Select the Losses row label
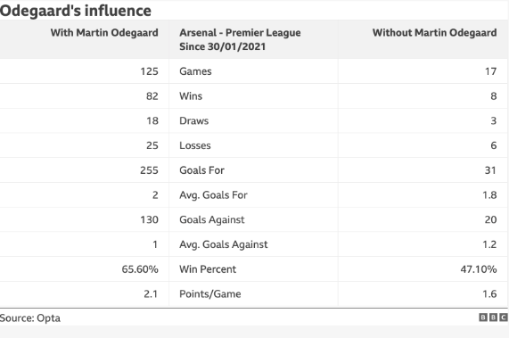The height and width of the screenshot is (338, 509). (x=195, y=145)
